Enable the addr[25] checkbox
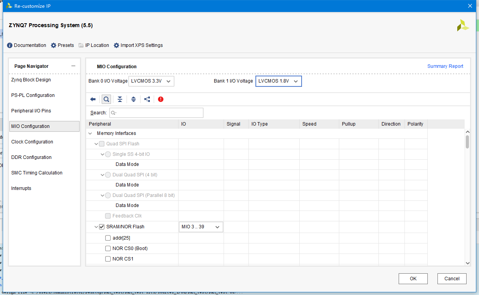This screenshot has width=479, height=295. pos(108,238)
